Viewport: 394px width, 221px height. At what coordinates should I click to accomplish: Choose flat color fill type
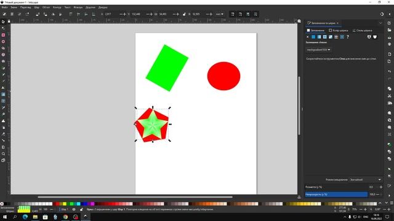point(313,37)
